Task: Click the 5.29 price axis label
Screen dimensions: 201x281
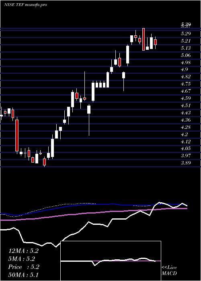Action: coord(186,33)
